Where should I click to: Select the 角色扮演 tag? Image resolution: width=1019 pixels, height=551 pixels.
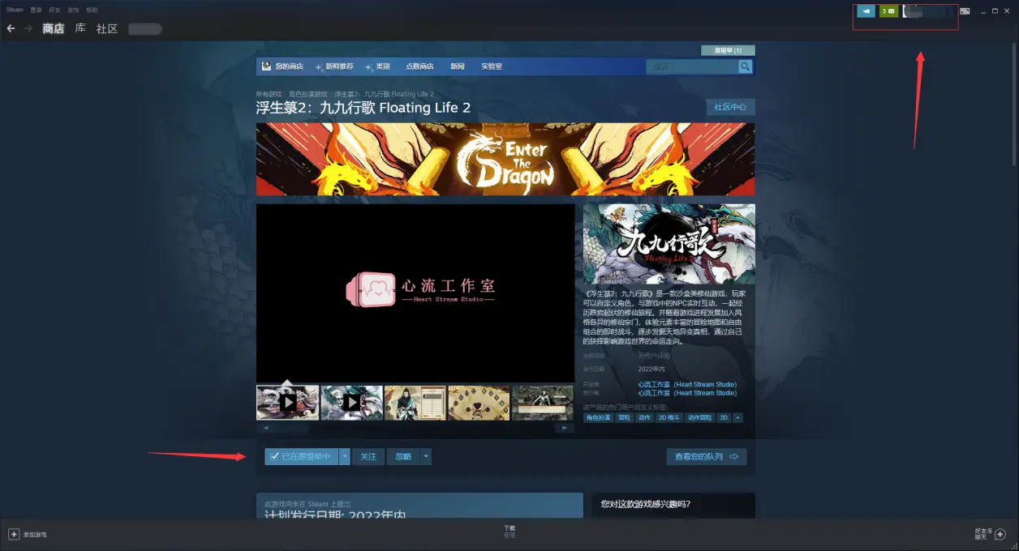pyautogui.click(x=598, y=418)
